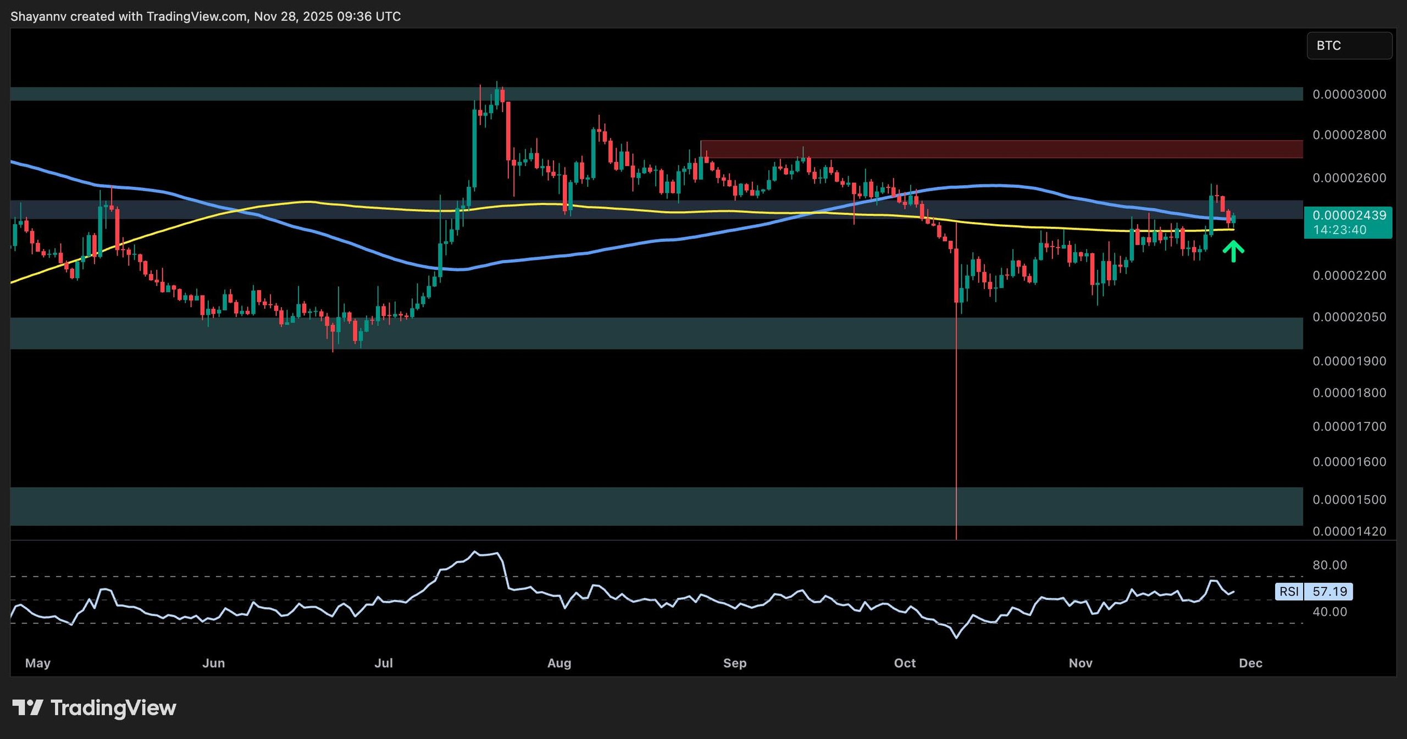Click the 40.00 RSI scale label

pos(1330,612)
